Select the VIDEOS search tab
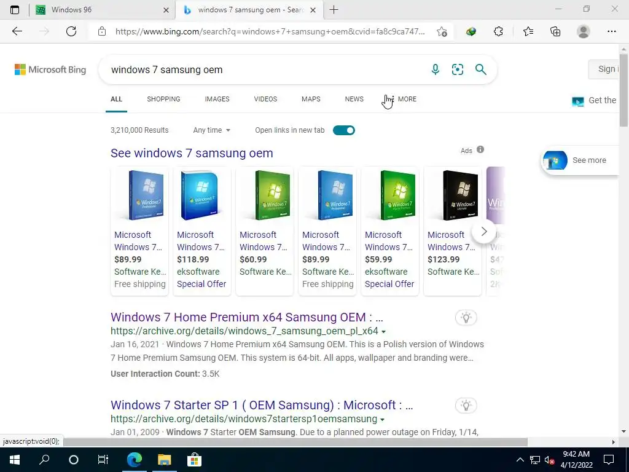 pos(265,99)
